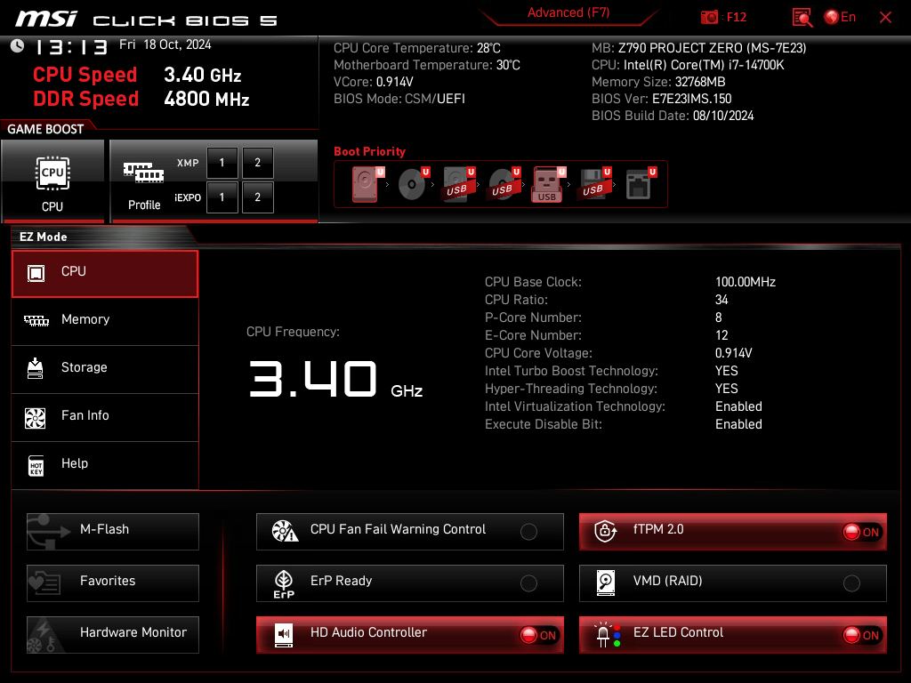The height and width of the screenshot is (683, 911).
Task: Click the GAME BOOST label tab
Action: coord(45,129)
